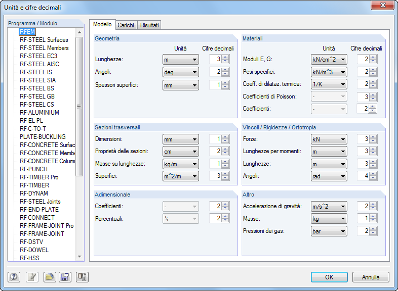Expand the Lunghezze per momenti unit dropdown
The width and height of the screenshot is (398, 291).
coord(329,152)
